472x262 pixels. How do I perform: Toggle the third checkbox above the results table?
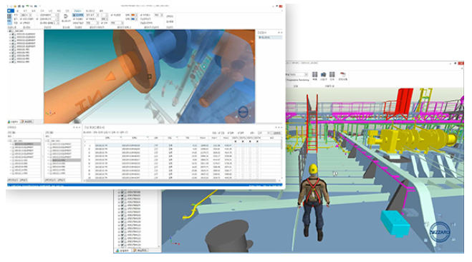[239, 133]
